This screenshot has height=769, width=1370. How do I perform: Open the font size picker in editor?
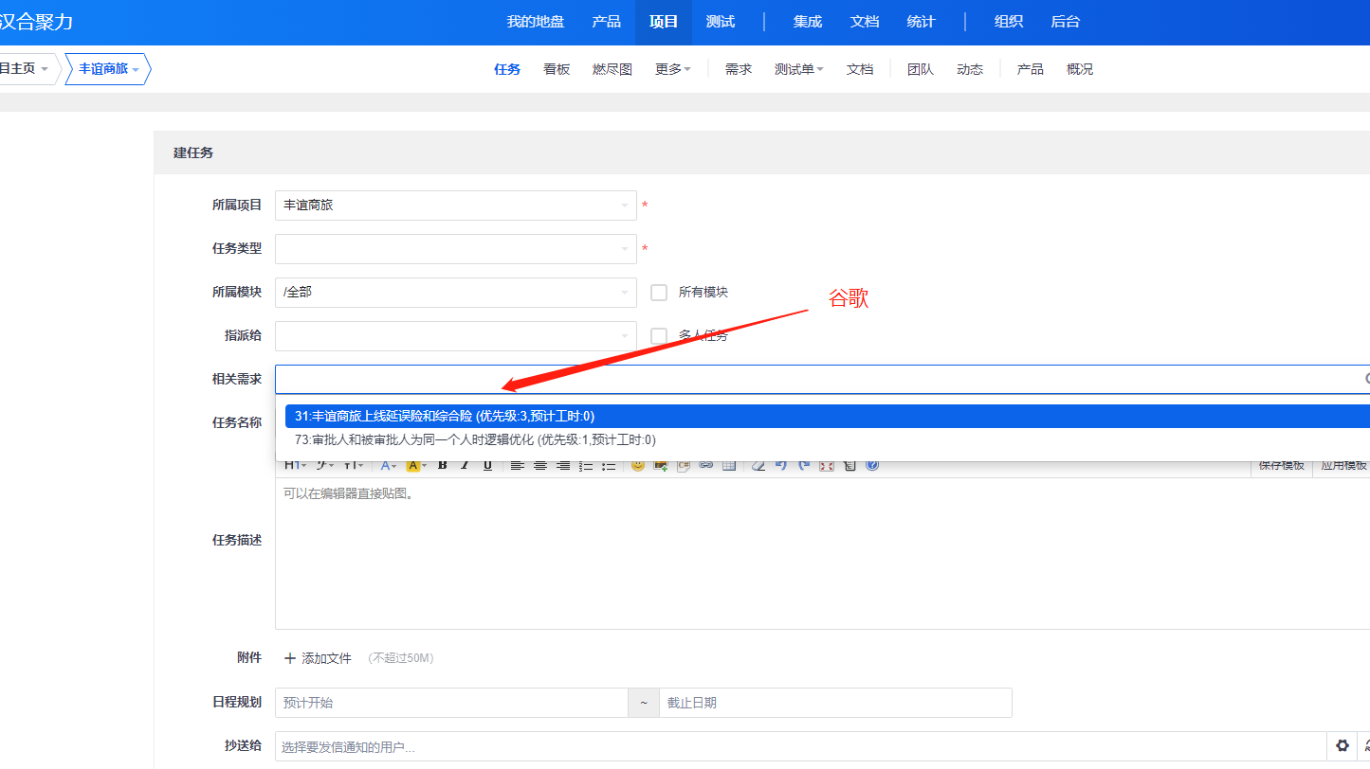click(x=354, y=465)
